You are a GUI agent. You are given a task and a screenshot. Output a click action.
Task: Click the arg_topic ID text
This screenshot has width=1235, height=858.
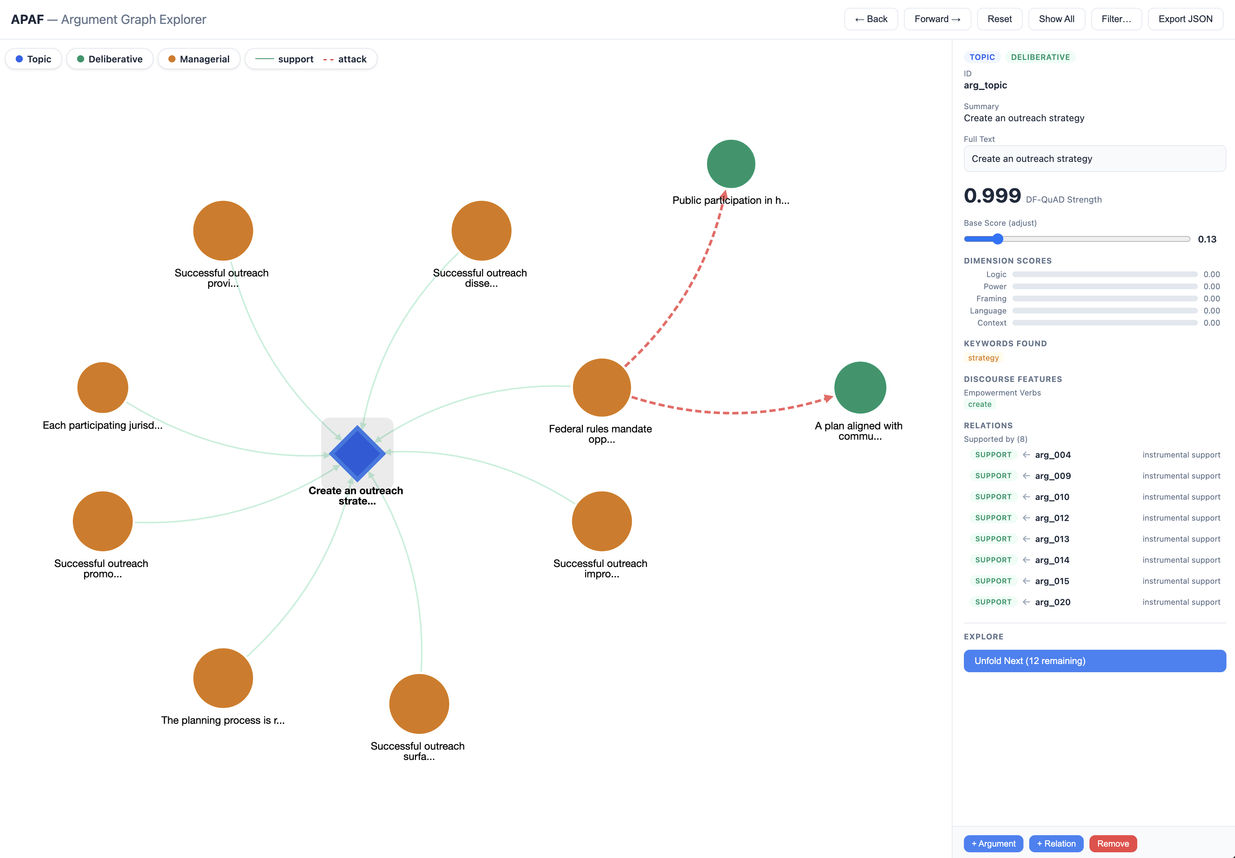[x=985, y=85]
